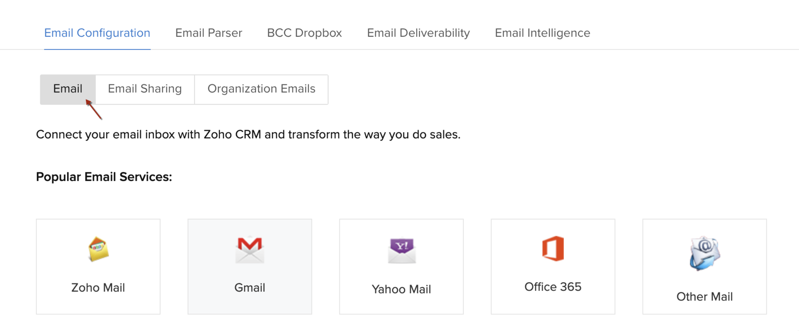Viewport: 799px width, 331px height.
Task: Click the Gmail envelope icon
Action: [x=250, y=250]
